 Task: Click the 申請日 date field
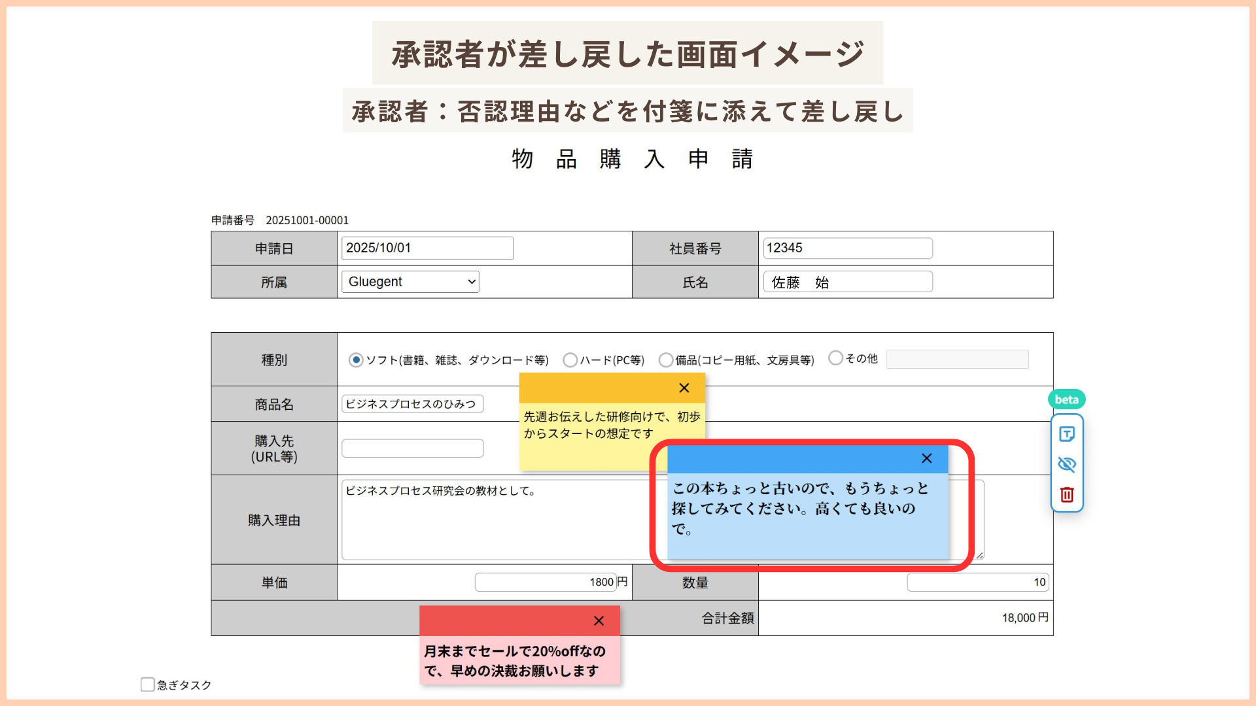pos(427,248)
